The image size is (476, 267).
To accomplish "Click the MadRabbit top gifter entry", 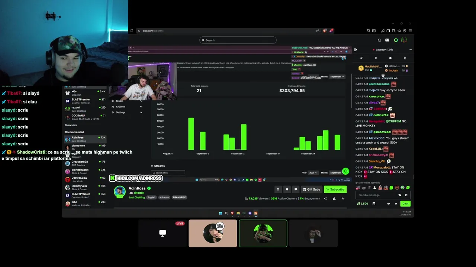I will pos(370,68).
